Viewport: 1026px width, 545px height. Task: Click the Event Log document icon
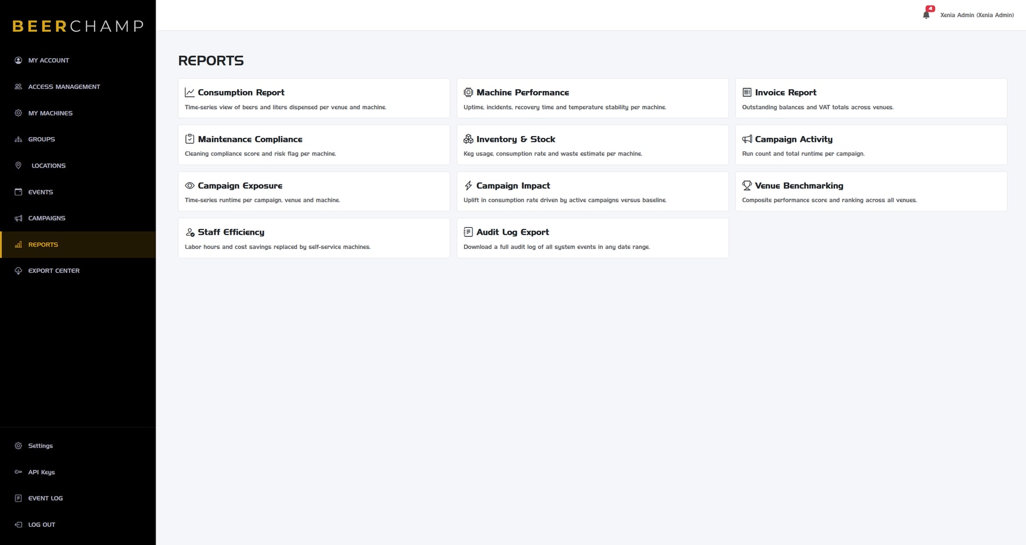point(18,498)
